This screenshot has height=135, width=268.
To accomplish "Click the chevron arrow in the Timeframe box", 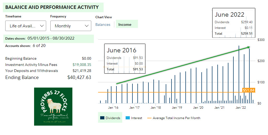I will click(x=41, y=26).
